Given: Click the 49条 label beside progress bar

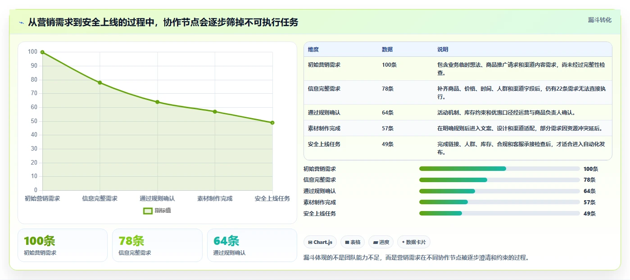Looking at the screenshot, I should 589,214.
